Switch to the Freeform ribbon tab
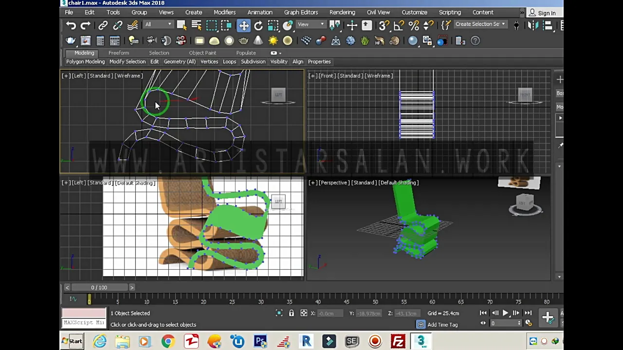 click(119, 53)
